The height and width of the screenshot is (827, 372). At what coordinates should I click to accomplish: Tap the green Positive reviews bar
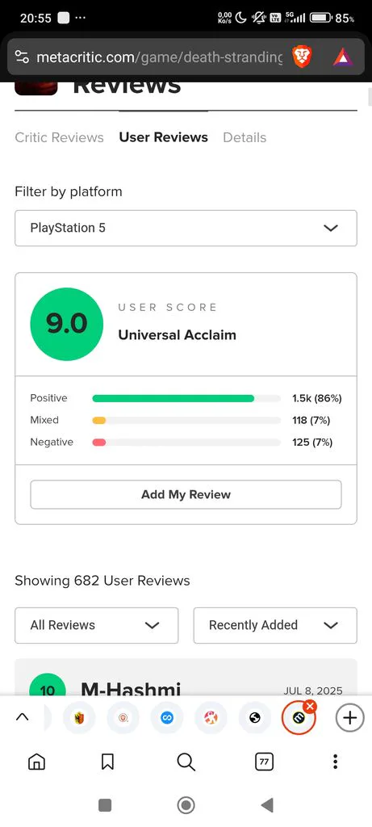click(x=173, y=398)
